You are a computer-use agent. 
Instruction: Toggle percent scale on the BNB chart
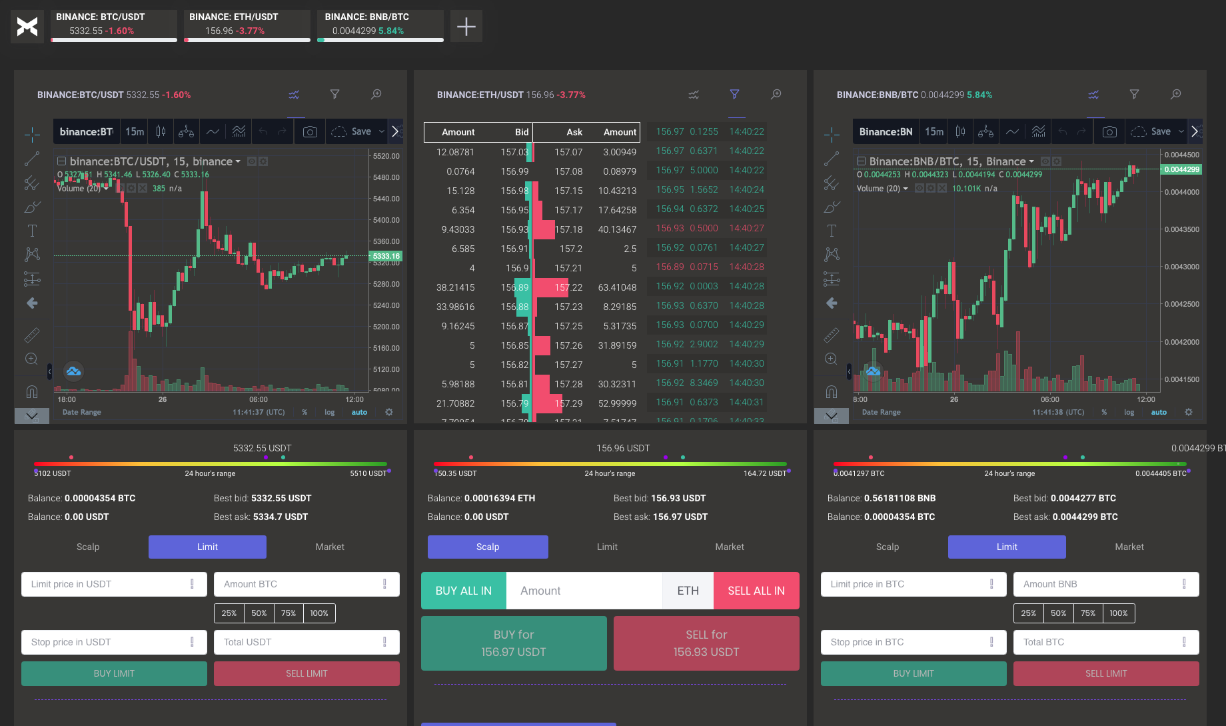point(1104,412)
